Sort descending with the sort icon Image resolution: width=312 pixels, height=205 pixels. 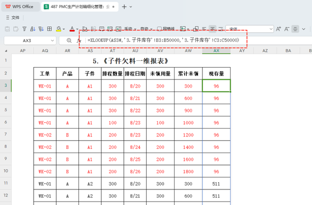(x=41, y=29)
